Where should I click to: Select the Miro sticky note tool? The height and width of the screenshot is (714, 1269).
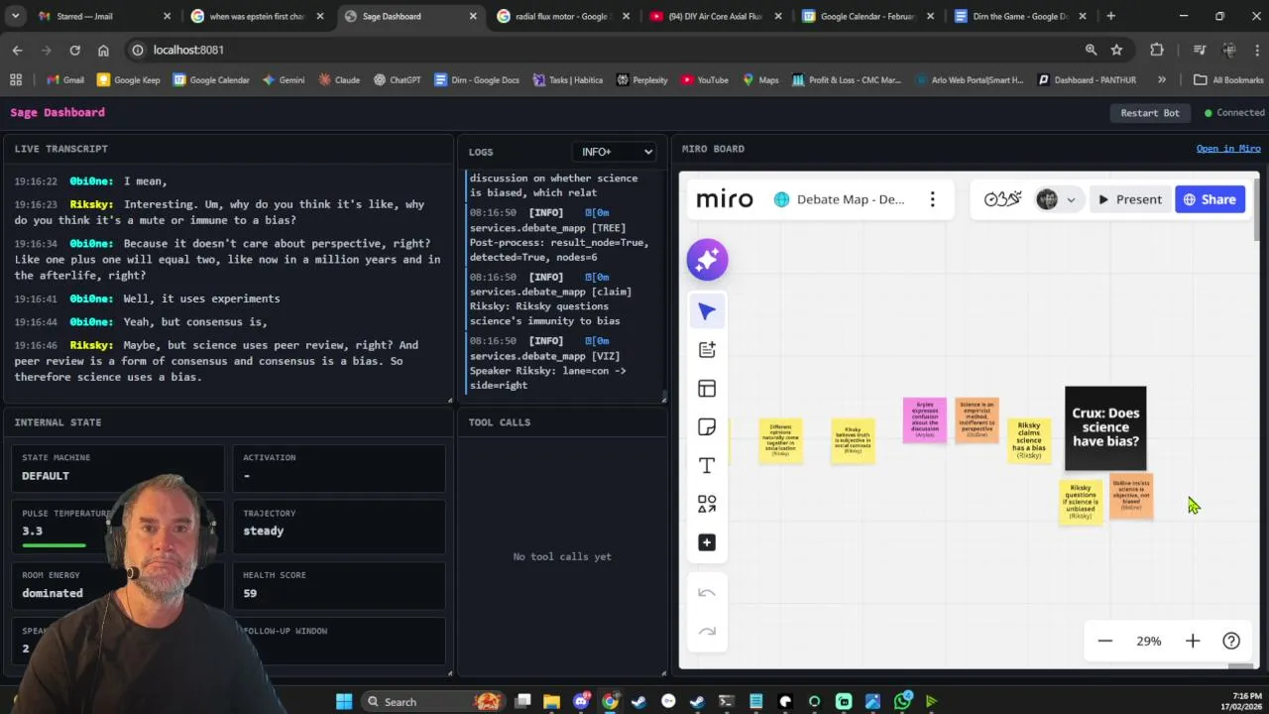[x=707, y=427]
